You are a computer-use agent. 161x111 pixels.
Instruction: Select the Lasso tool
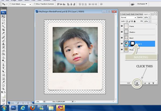tap(4, 23)
